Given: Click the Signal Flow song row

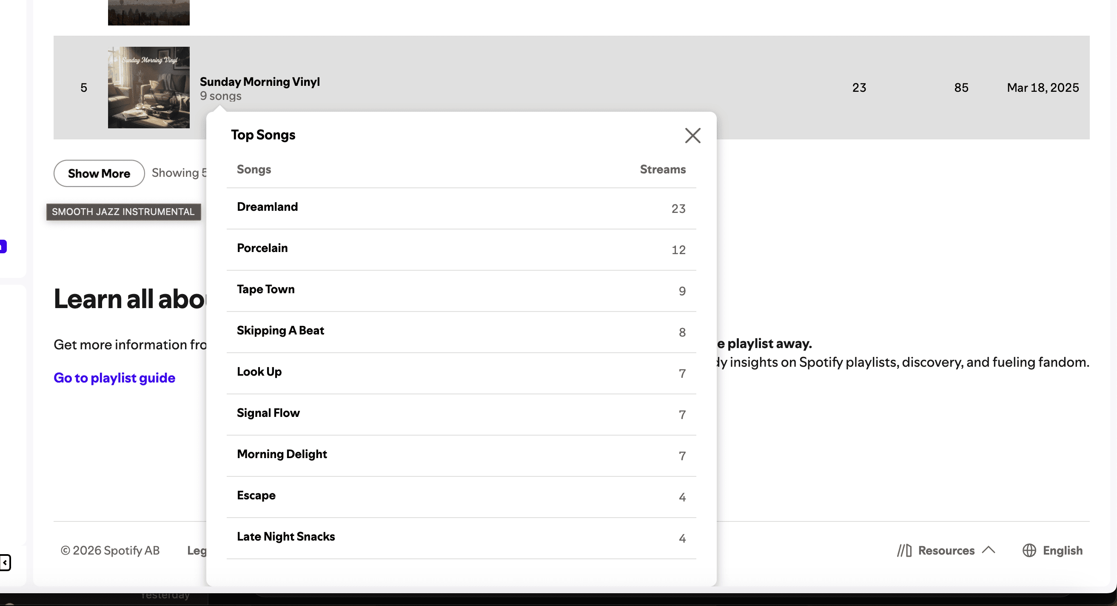Looking at the screenshot, I should pyautogui.click(x=268, y=413).
